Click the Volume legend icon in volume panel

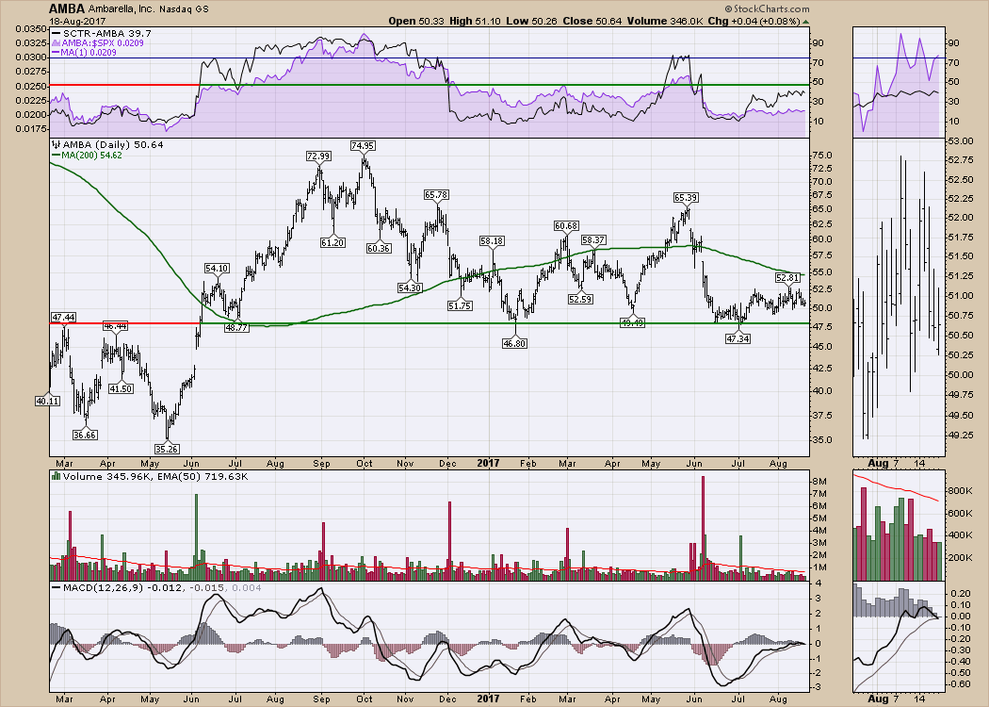(x=54, y=479)
